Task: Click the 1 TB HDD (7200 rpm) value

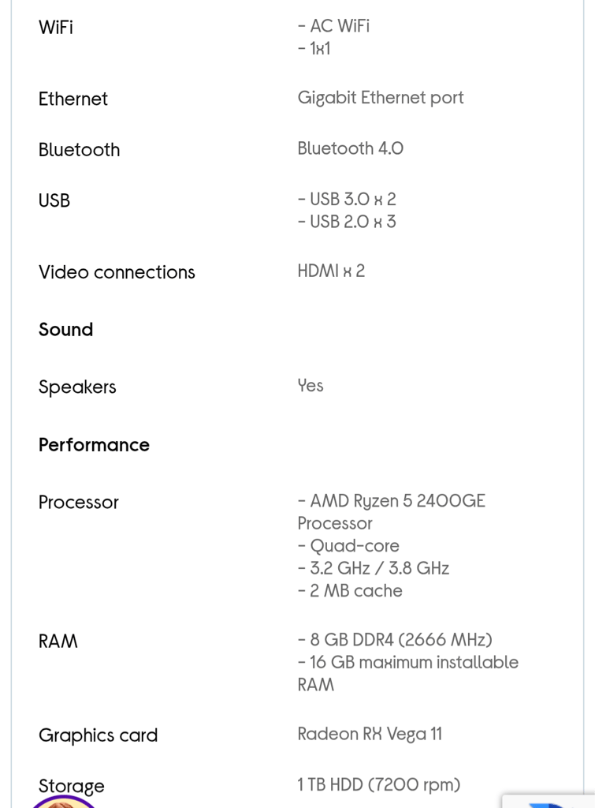Action: point(379,785)
